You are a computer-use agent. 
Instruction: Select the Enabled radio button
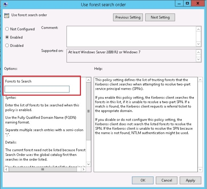(7, 37)
